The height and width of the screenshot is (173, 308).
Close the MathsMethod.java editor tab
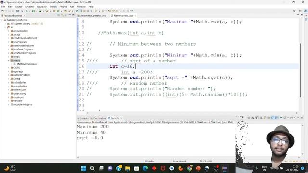tap(135, 16)
